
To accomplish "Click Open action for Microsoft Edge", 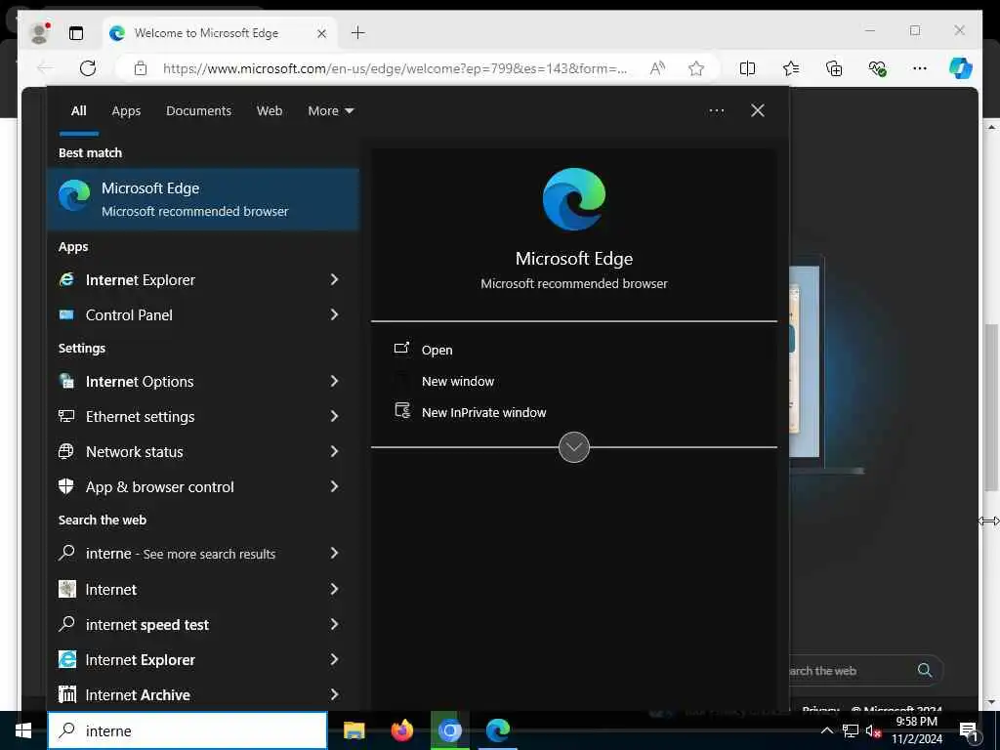I will click(437, 351).
